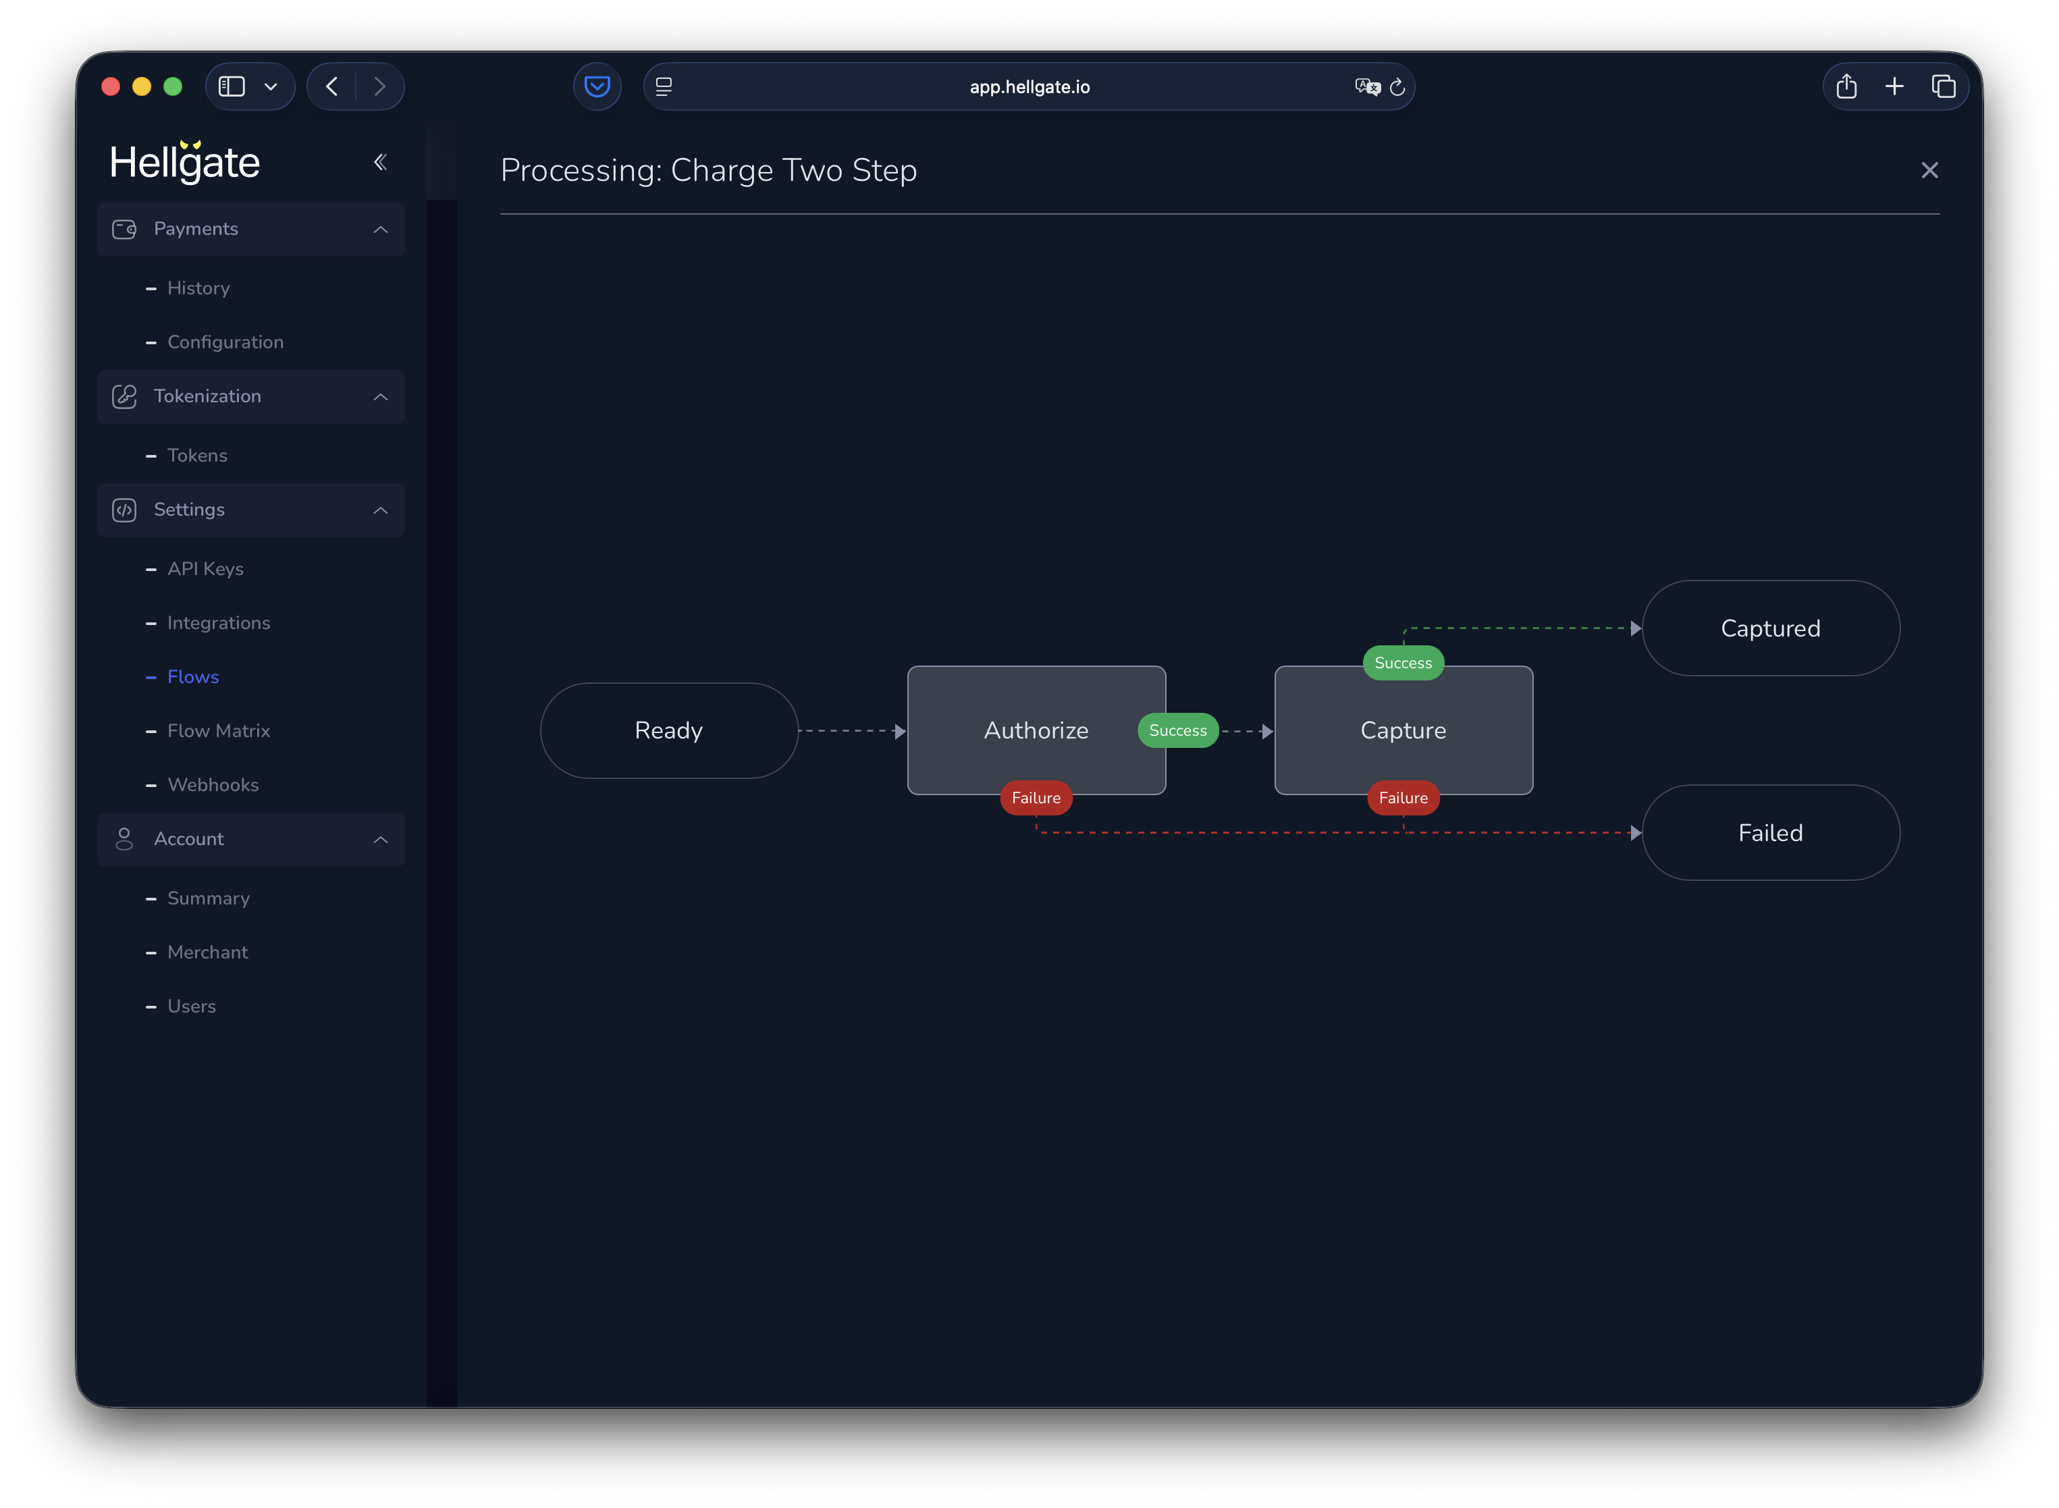Open the tab overview icon

pos(1943,86)
